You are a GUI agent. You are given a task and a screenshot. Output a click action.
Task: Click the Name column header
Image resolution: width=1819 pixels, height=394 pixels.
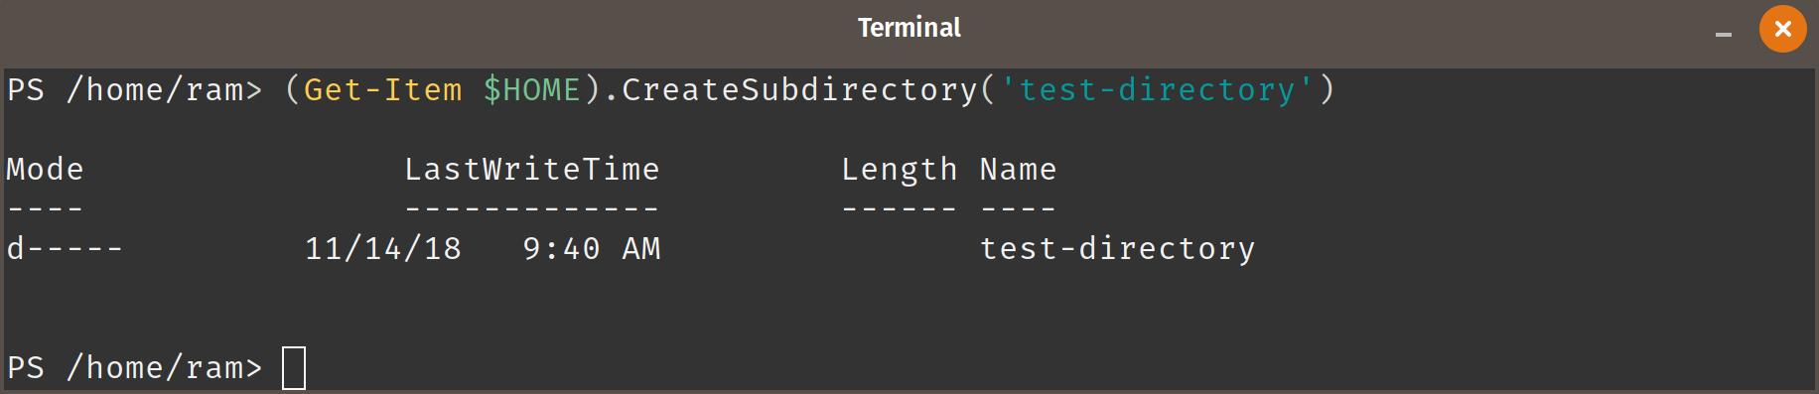point(1019,170)
